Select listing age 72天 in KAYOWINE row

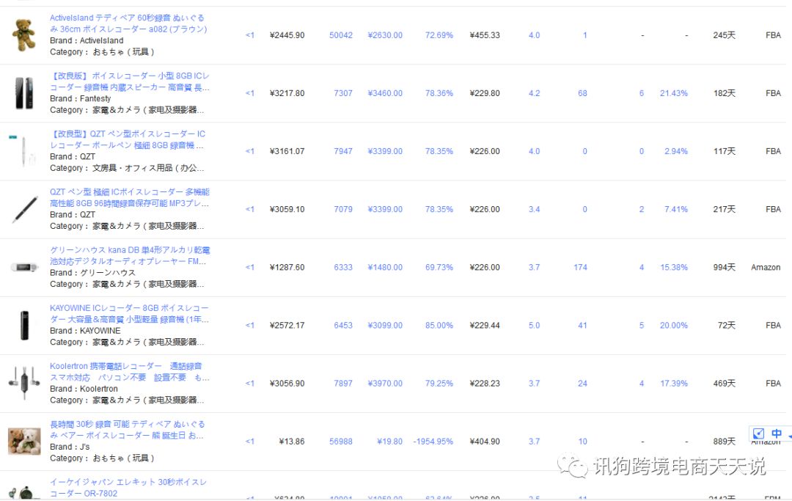click(x=726, y=326)
